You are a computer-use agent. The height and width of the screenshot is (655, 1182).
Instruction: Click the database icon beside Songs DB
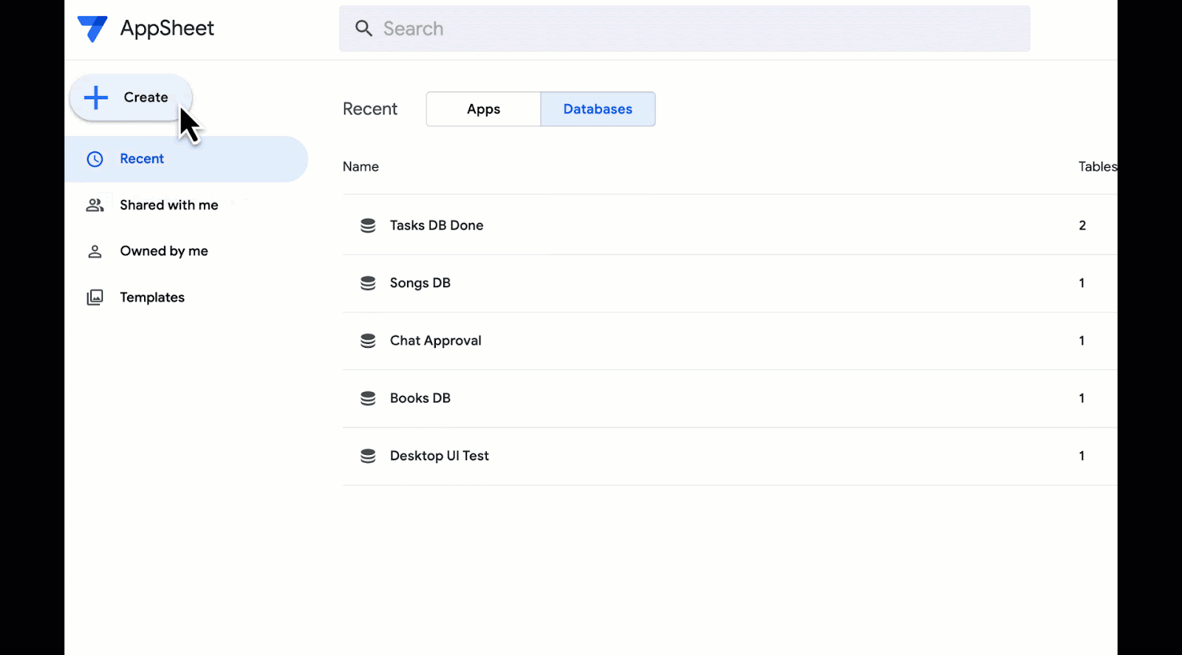point(368,284)
